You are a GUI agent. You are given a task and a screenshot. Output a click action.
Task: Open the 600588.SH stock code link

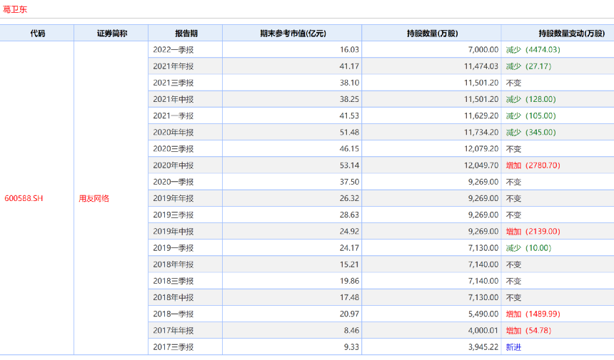pyautogui.click(x=24, y=198)
